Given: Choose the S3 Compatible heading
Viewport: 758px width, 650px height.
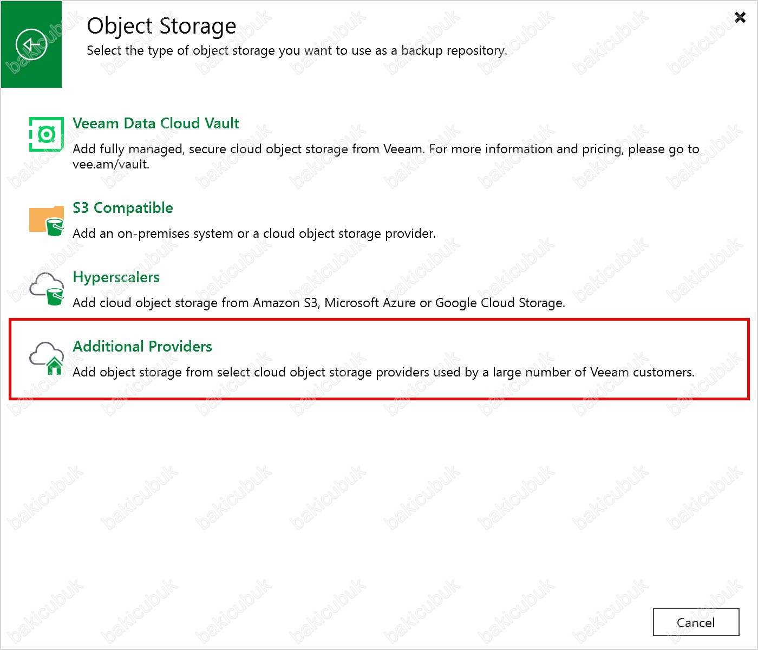Looking at the screenshot, I should click(123, 208).
